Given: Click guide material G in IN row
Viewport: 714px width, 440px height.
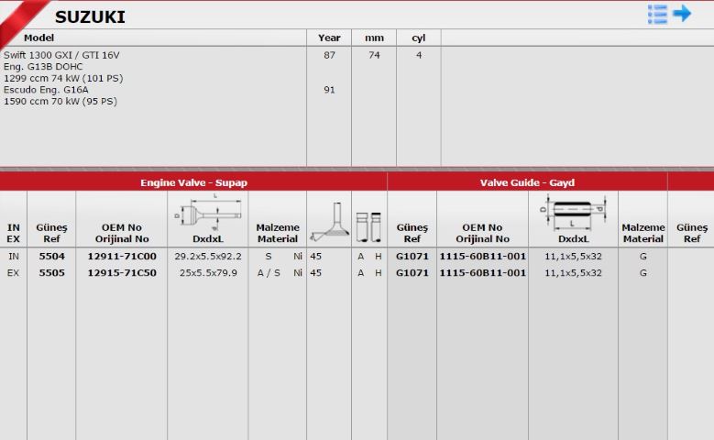Looking at the screenshot, I should [643, 256].
